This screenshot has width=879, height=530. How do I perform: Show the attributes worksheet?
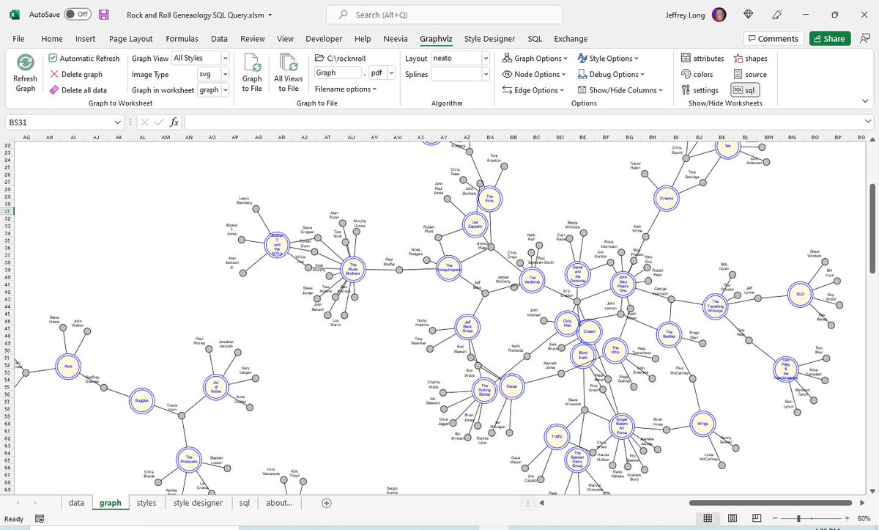702,58
